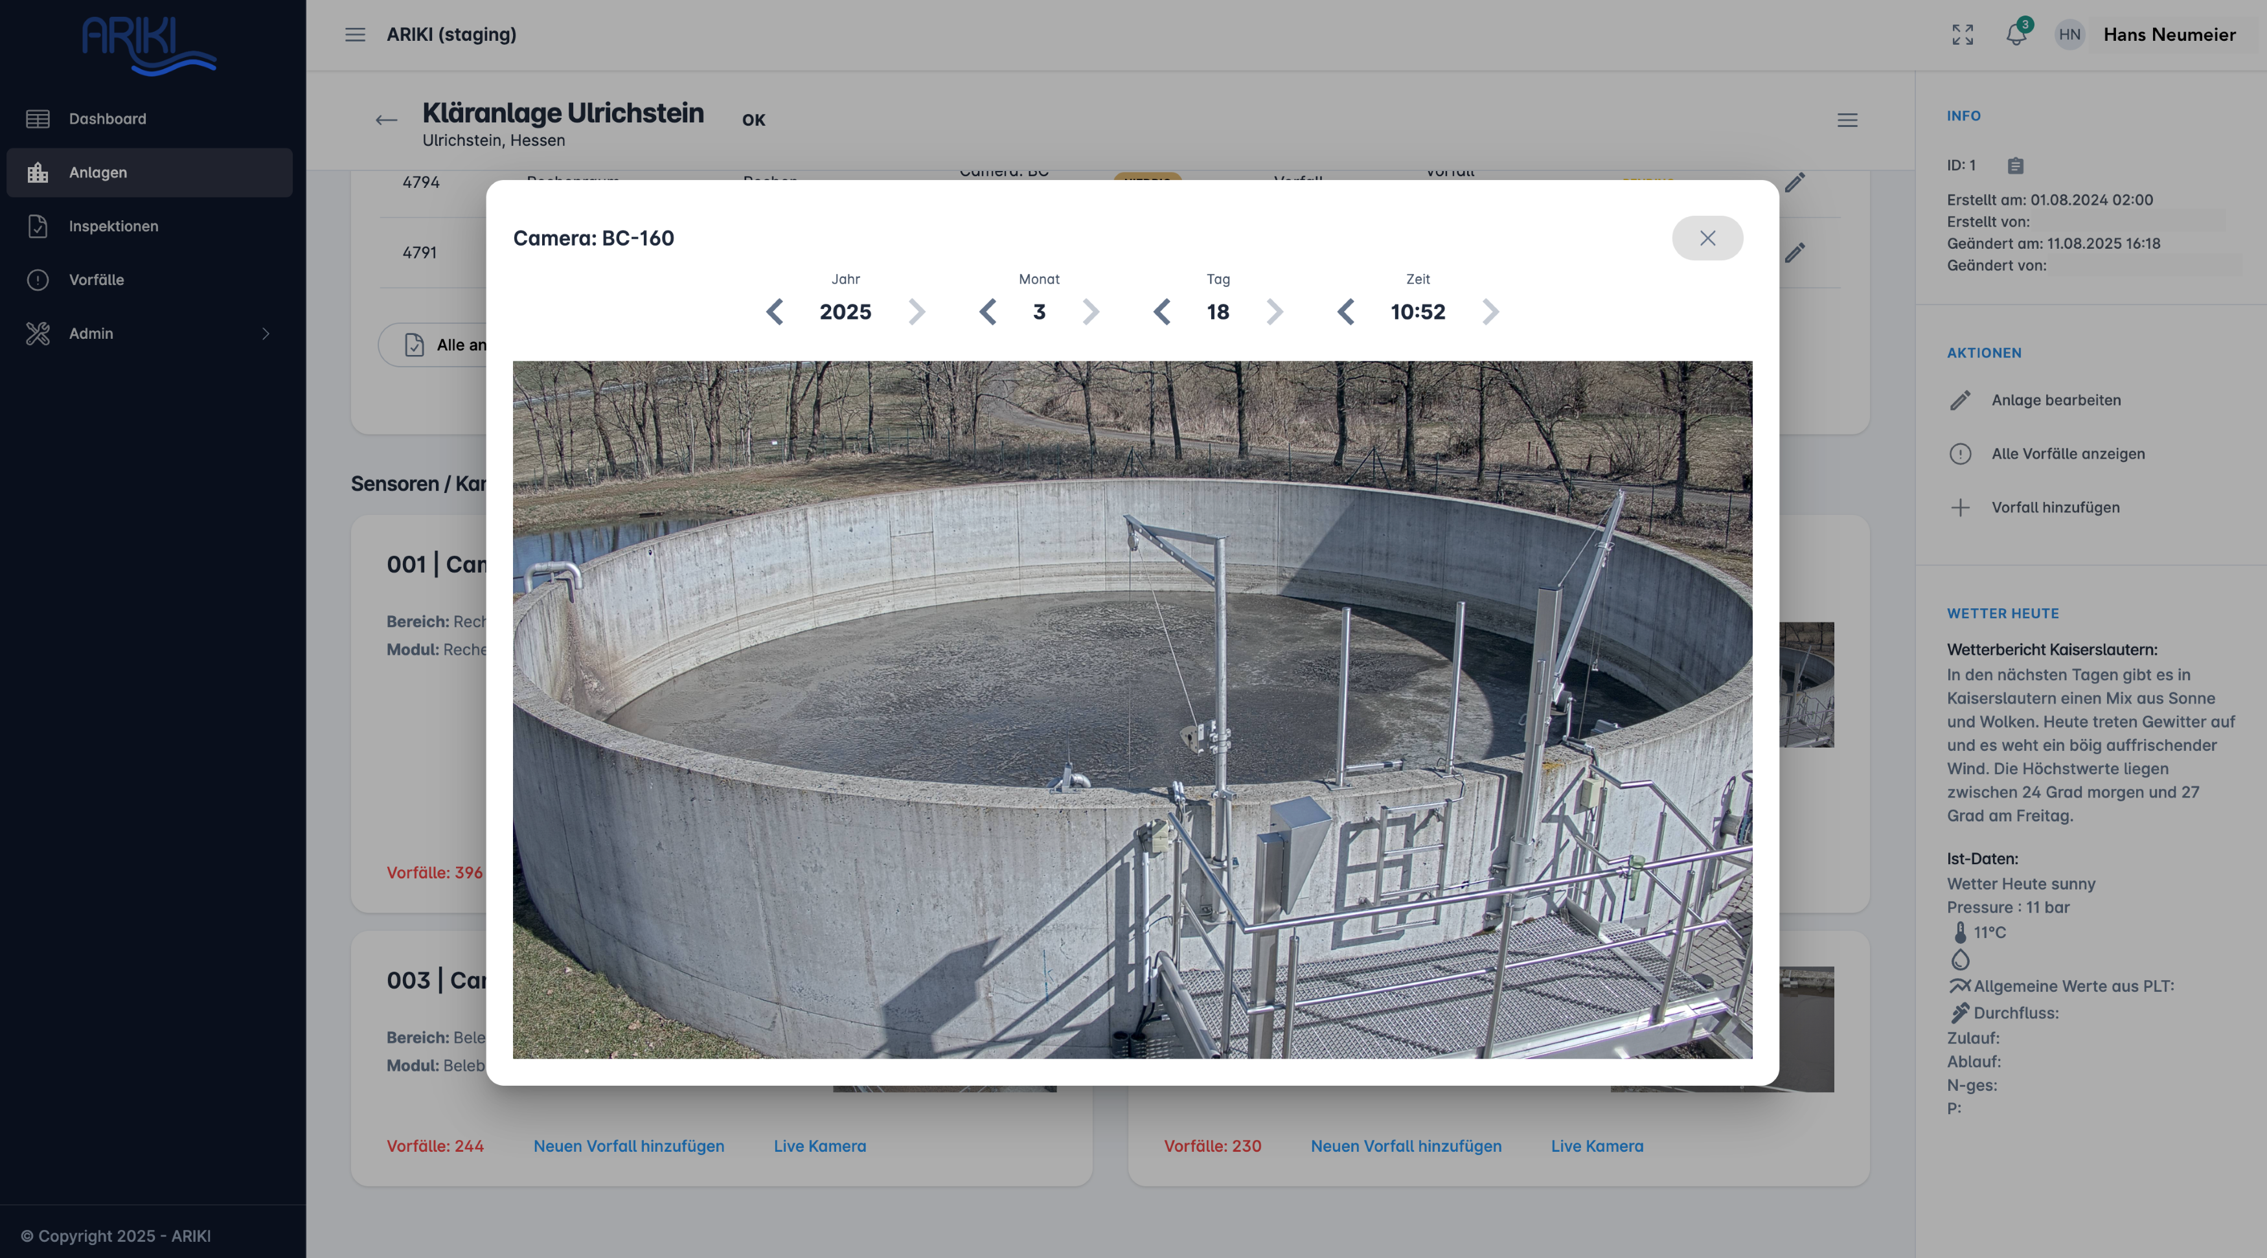Open Dashboard in sidebar
This screenshot has width=2267, height=1258.
[x=108, y=119]
